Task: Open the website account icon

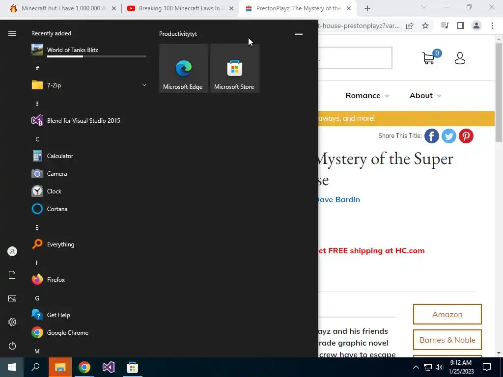Action: (x=460, y=58)
